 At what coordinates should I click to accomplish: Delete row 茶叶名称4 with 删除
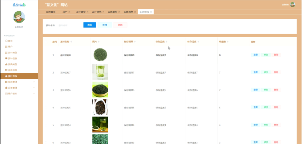click(276, 125)
